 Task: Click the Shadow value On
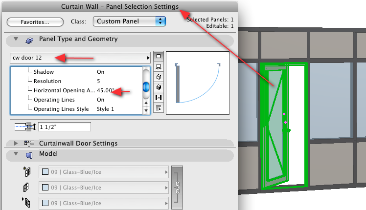click(x=101, y=72)
